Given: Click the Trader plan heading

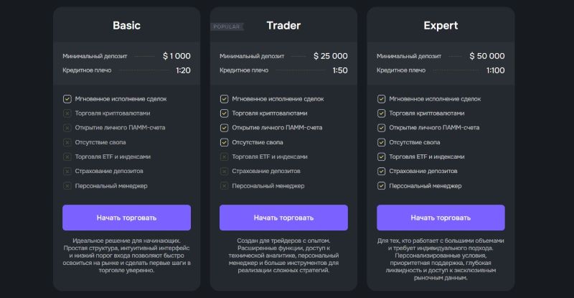Looking at the screenshot, I should pyautogui.click(x=283, y=26).
